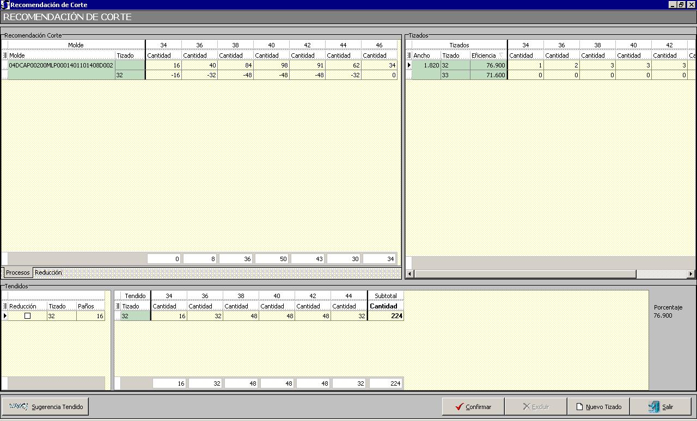Image resolution: width=697 pixels, height=421 pixels.
Task: Switch to the Reducción tab
Action: tap(48, 273)
